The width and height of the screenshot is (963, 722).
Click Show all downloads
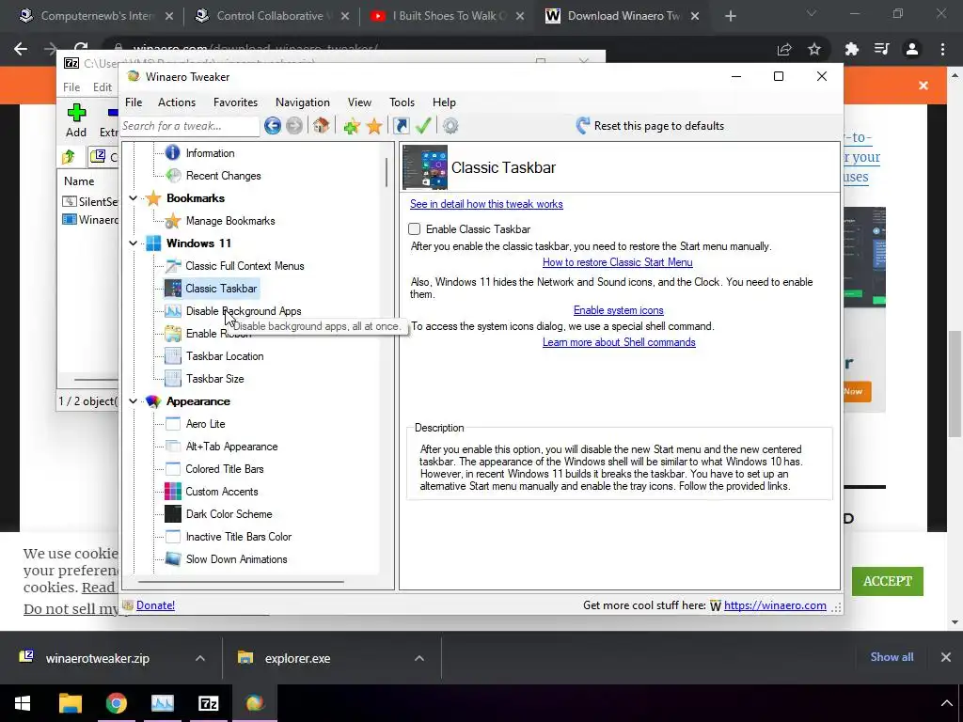click(892, 657)
